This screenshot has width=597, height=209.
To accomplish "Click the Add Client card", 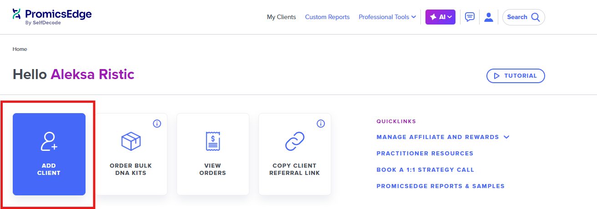I will 49,154.
